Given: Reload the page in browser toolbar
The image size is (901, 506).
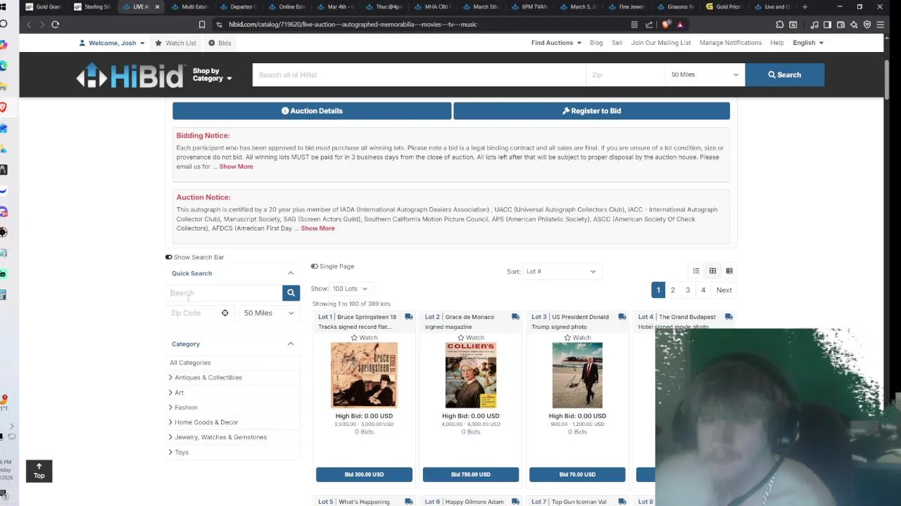Looking at the screenshot, I should [55, 25].
